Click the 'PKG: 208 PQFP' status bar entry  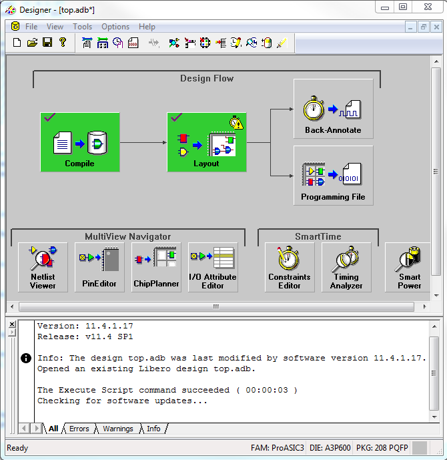coord(382,448)
